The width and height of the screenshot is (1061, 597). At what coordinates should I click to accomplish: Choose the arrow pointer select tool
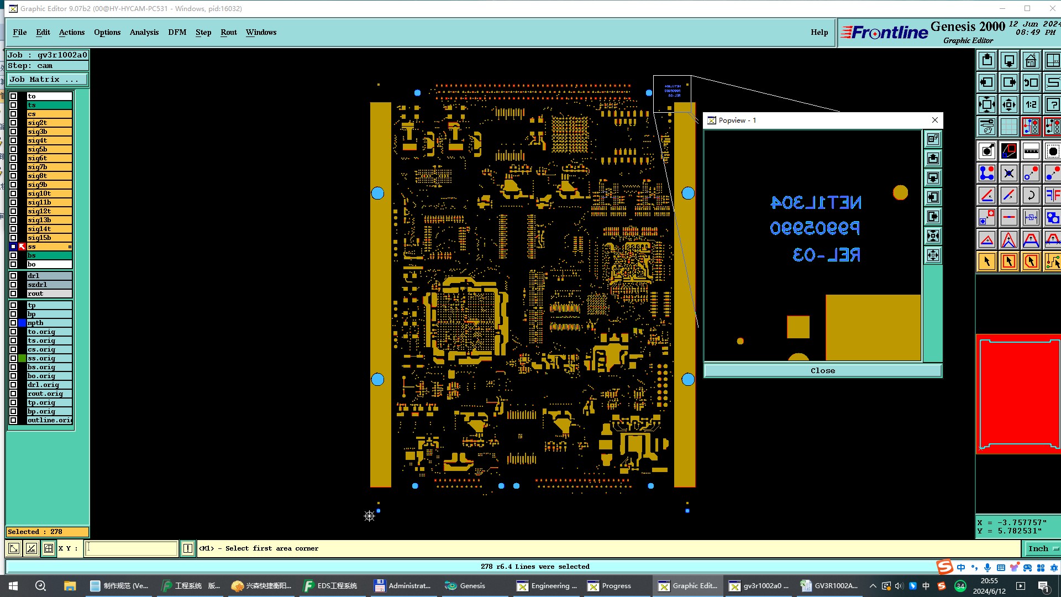point(986,261)
